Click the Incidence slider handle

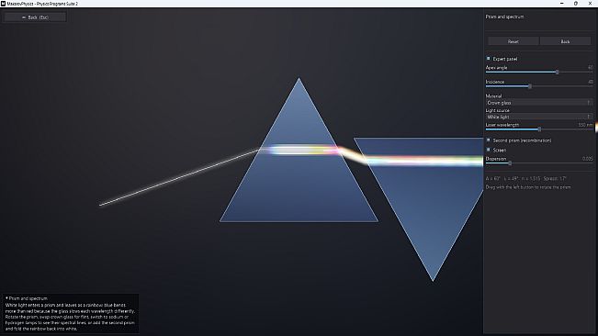[530, 86]
